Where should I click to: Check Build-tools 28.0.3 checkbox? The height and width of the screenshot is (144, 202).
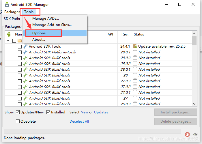[20, 58]
